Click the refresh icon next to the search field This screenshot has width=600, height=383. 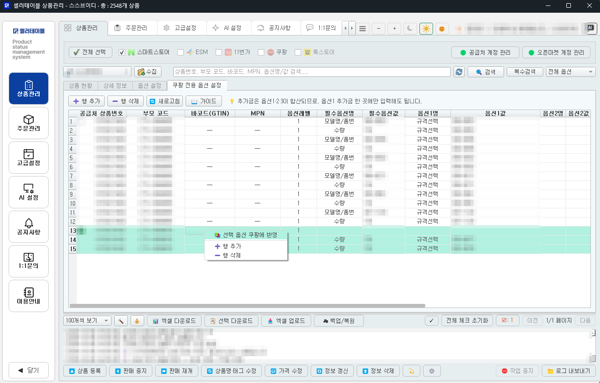pyautogui.click(x=459, y=72)
